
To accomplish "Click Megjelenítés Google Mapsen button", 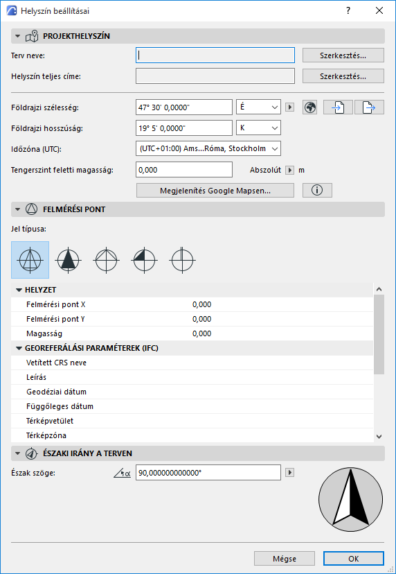I will point(215,191).
